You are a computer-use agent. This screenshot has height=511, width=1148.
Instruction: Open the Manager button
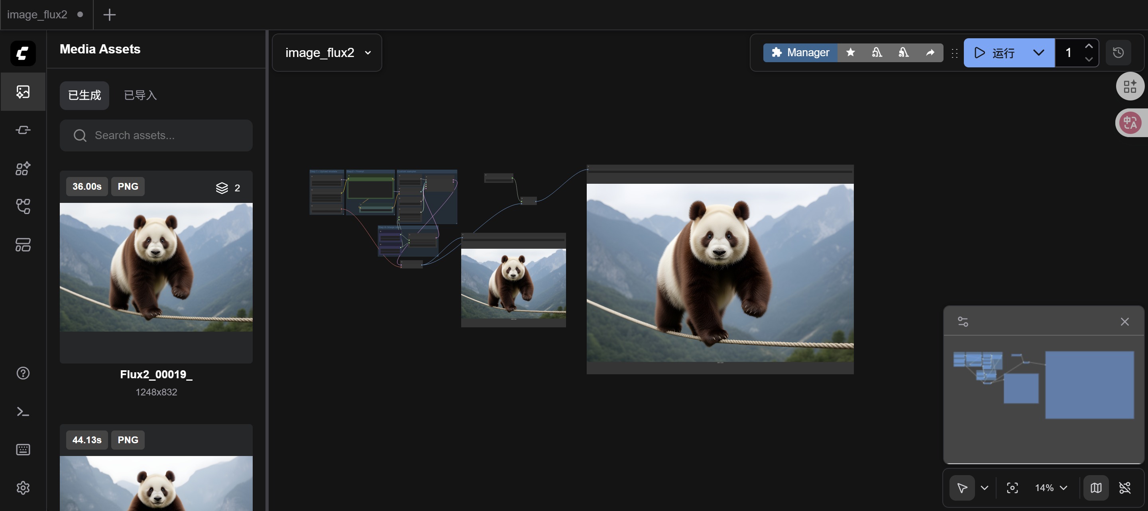coord(800,53)
